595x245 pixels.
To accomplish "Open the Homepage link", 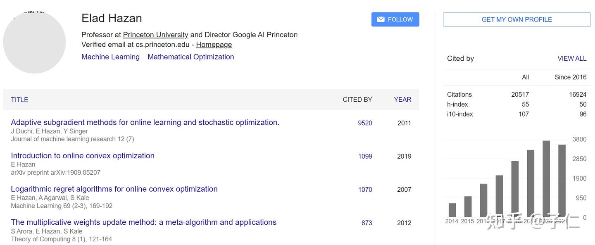I will [214, 45].
